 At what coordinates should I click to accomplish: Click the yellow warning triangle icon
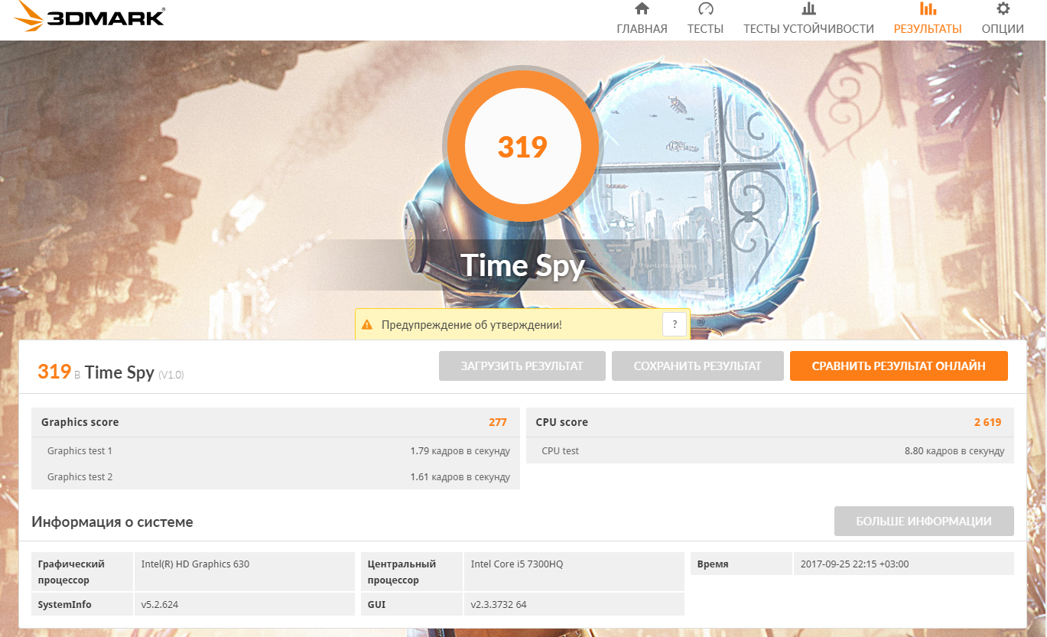367,325
